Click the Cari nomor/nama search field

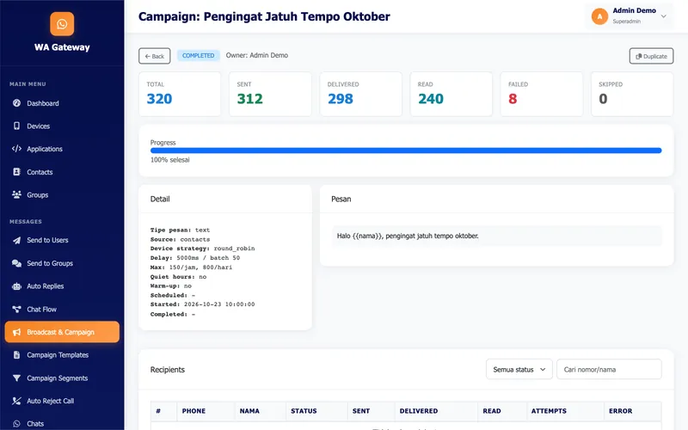pos(609,370)
